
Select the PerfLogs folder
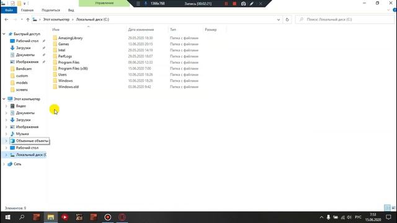(65, 56)
